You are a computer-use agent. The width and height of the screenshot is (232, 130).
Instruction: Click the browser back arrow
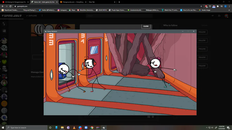(x=3, y=6)
